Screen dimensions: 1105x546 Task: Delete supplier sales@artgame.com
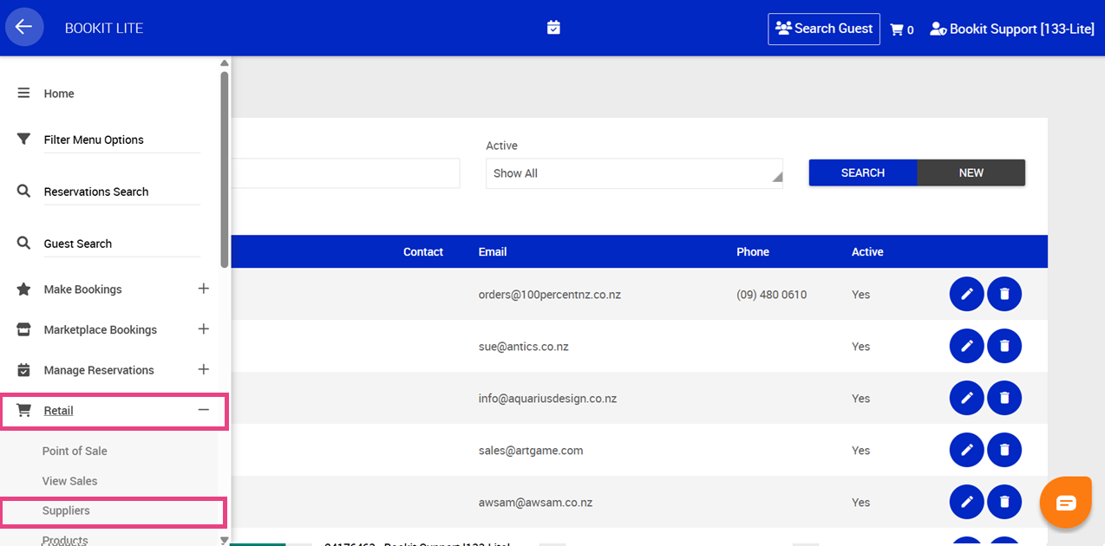coord(1004,450)
